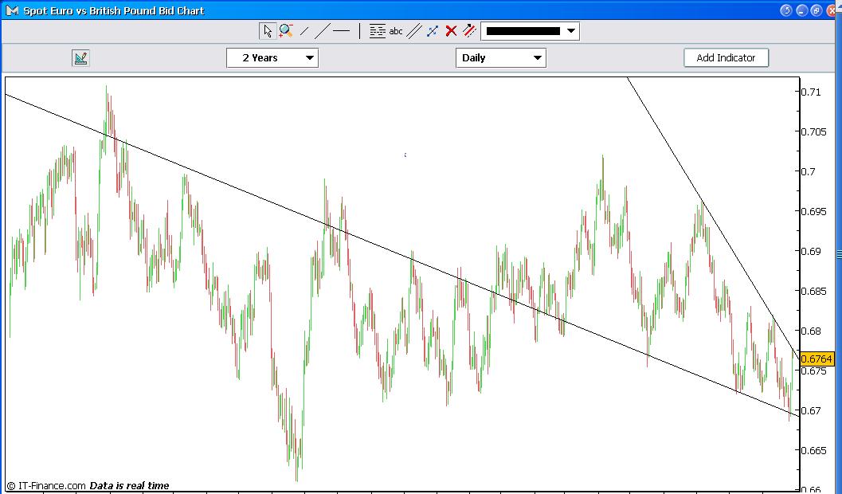Select the horizontal line drawing tool
The height and width of the screenshot is (494, 842).
tap(341, 31)
